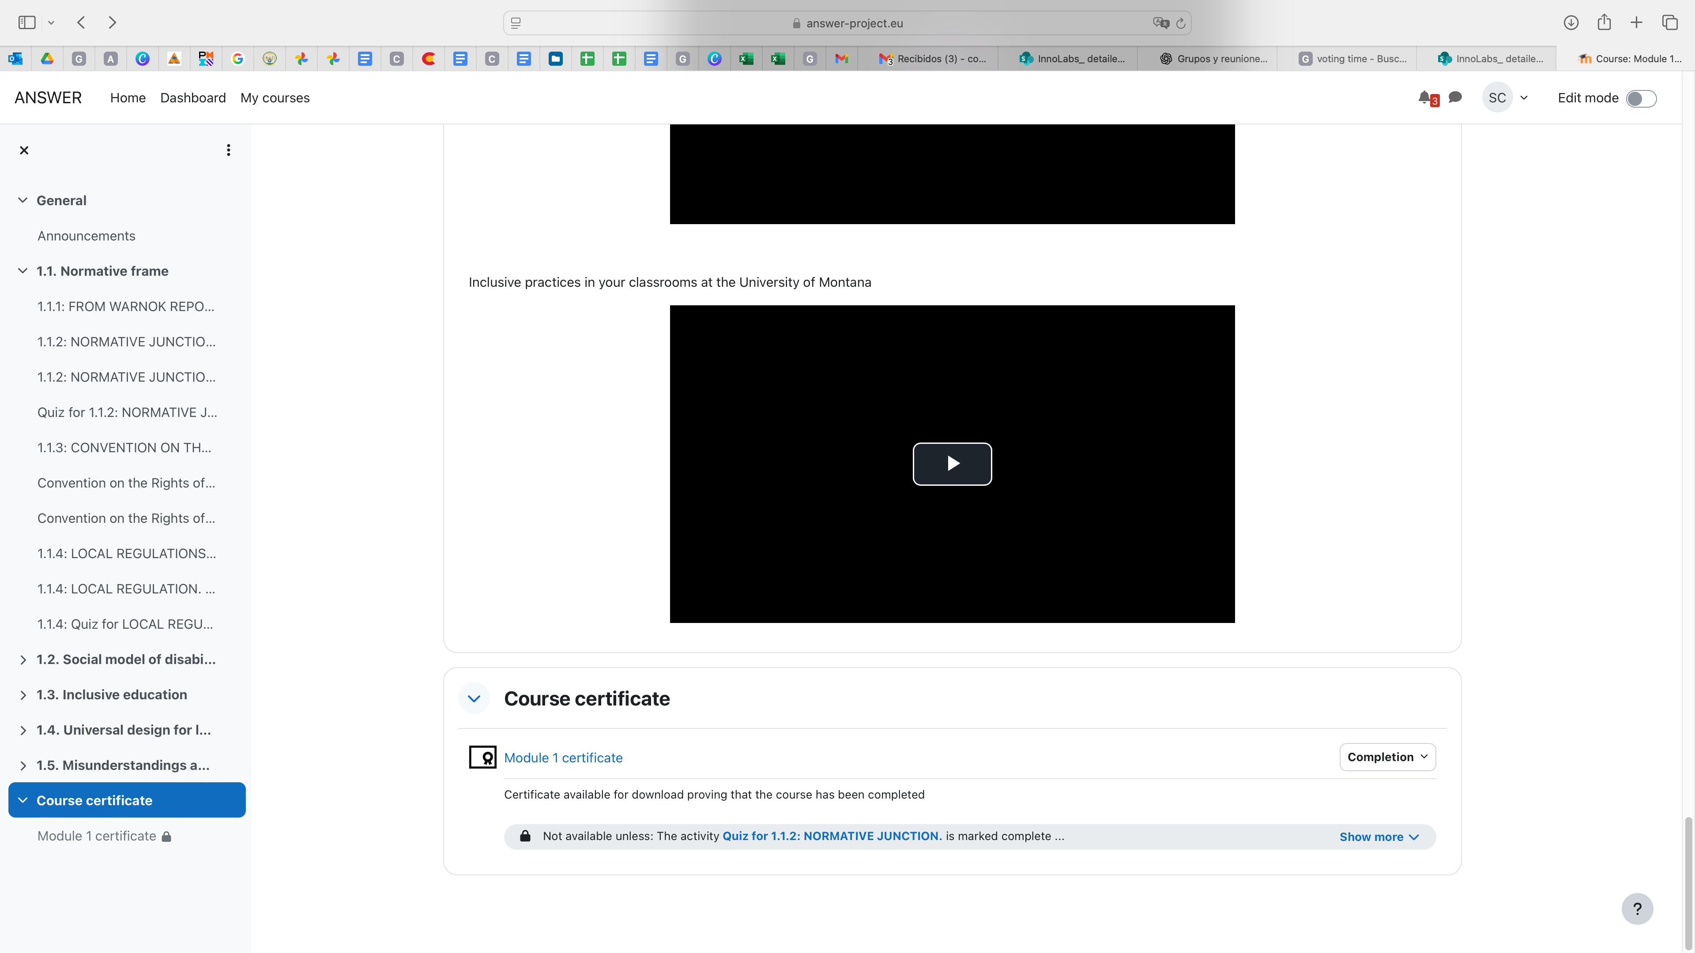This screenshot has height=953, width=1695.
Task: Close the course index drawer
Action: (x=24, y=150)
